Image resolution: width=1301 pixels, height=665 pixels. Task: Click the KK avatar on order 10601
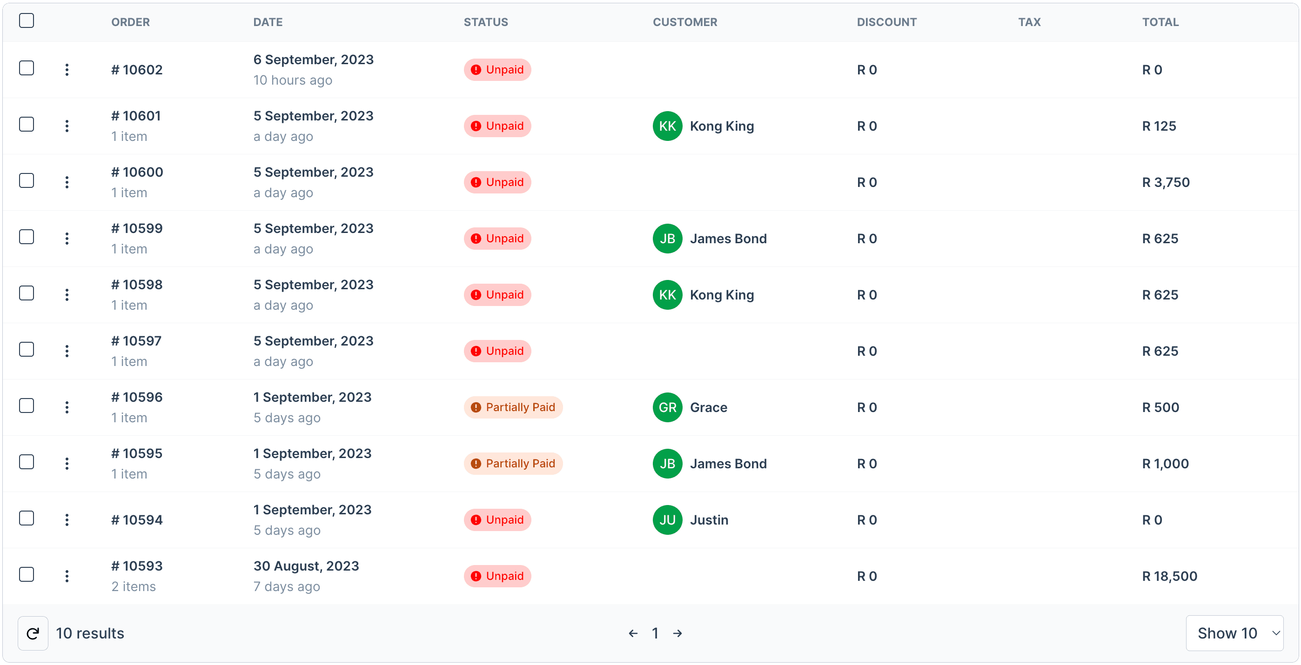click(667, 126)
